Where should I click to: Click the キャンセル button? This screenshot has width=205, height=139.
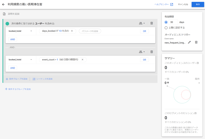tap(183, 4)
